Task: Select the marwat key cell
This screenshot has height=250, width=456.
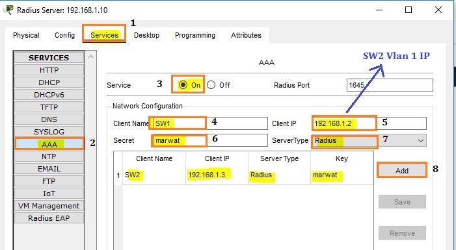Action: [342, 175]
